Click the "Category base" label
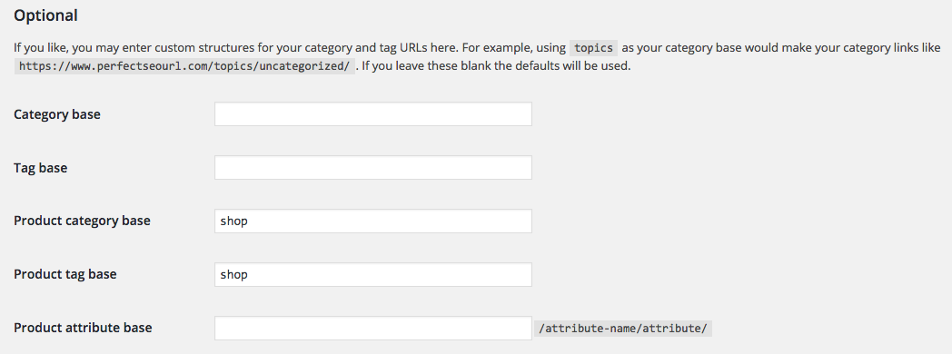This screenshot has height=354, width=952. [x=57, y=114]
